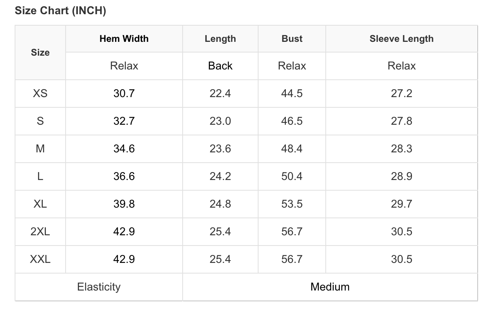Click hem width value 30.7

click(124, 94)
